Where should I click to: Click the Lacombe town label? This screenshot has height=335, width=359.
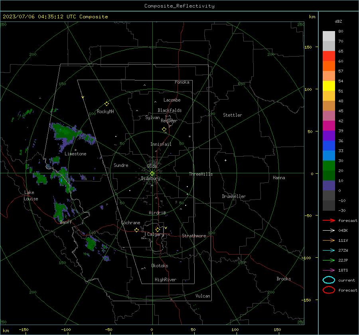172,100
